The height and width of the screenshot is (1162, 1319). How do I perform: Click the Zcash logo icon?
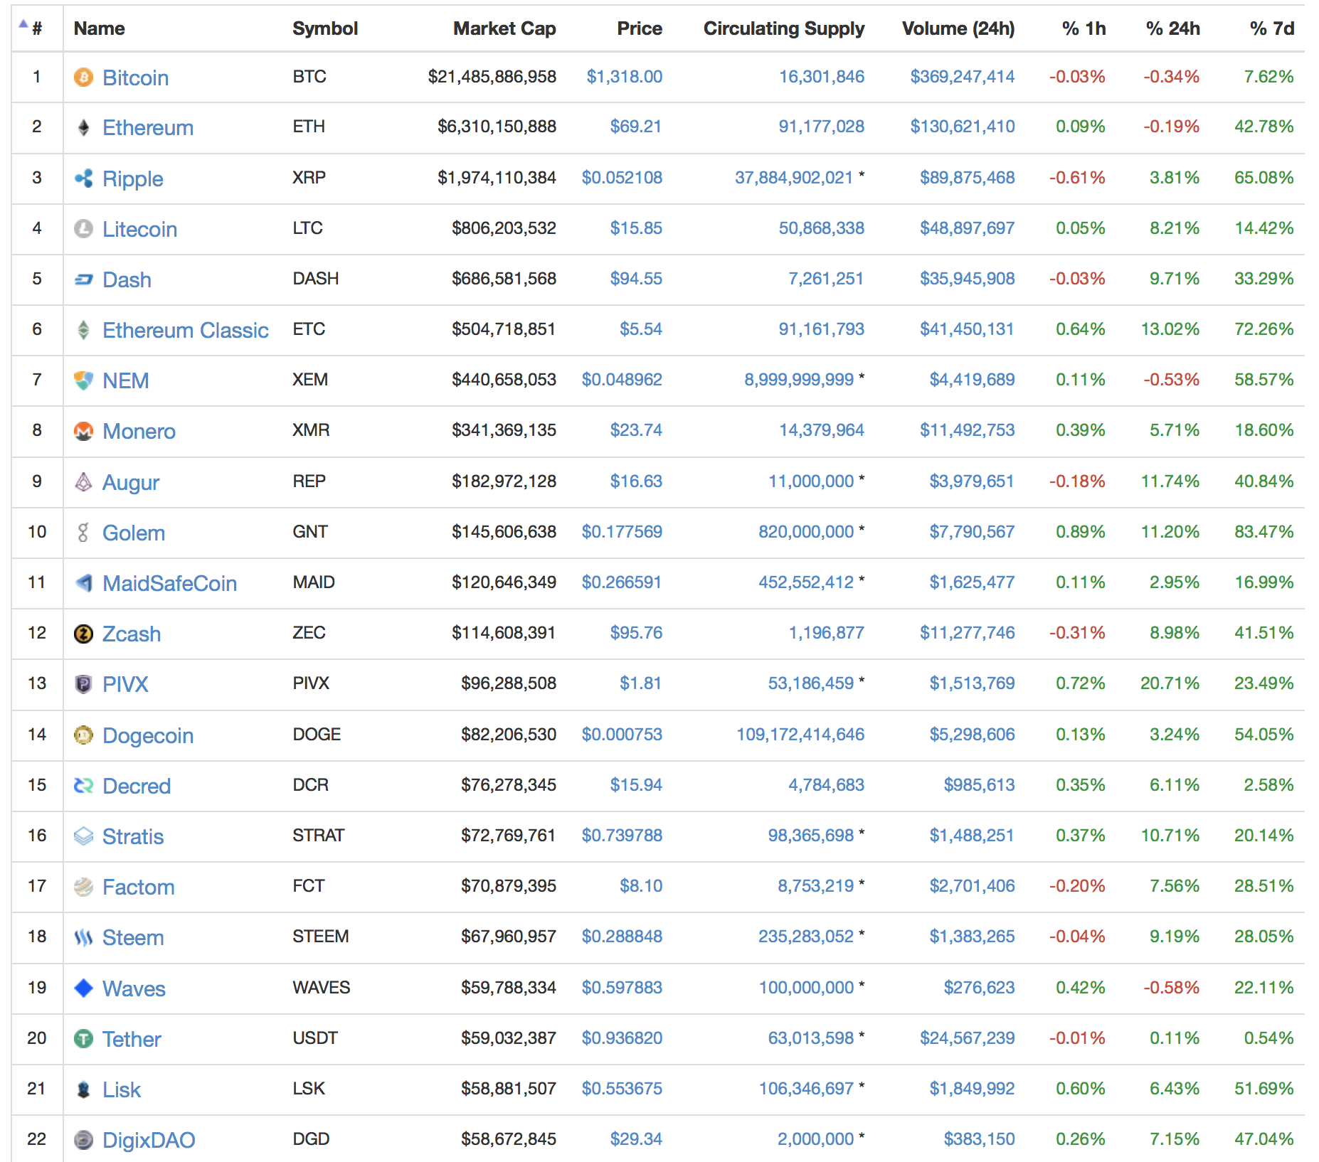83,634
